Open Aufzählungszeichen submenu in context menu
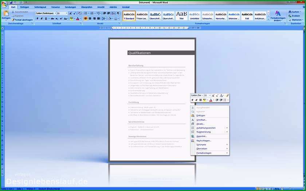Image resolution: width=306 pixels, height=191 pixels. click(x=210, y=128)
